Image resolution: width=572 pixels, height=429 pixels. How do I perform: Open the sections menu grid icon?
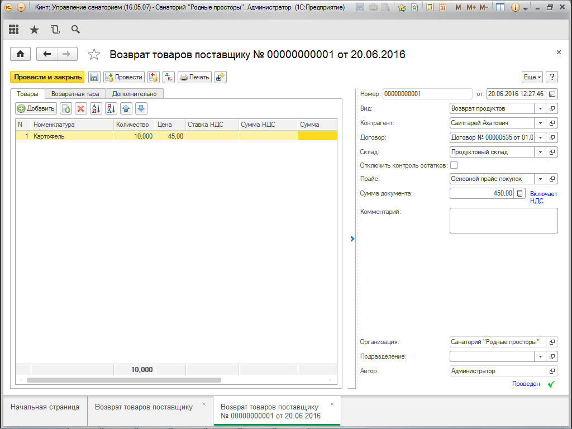point(15,30)
